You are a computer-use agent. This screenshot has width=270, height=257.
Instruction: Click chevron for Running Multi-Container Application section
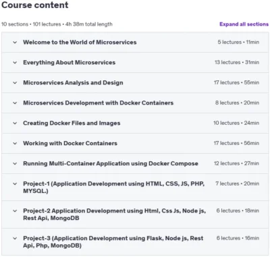pyautogui.click(x=15, y=164)
